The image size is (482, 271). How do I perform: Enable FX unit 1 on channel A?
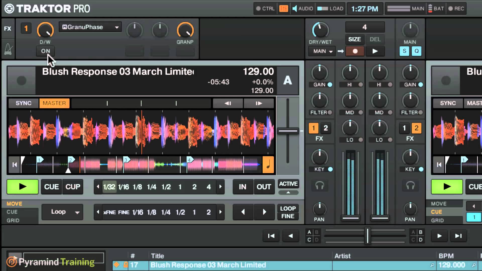coord(313,128)
